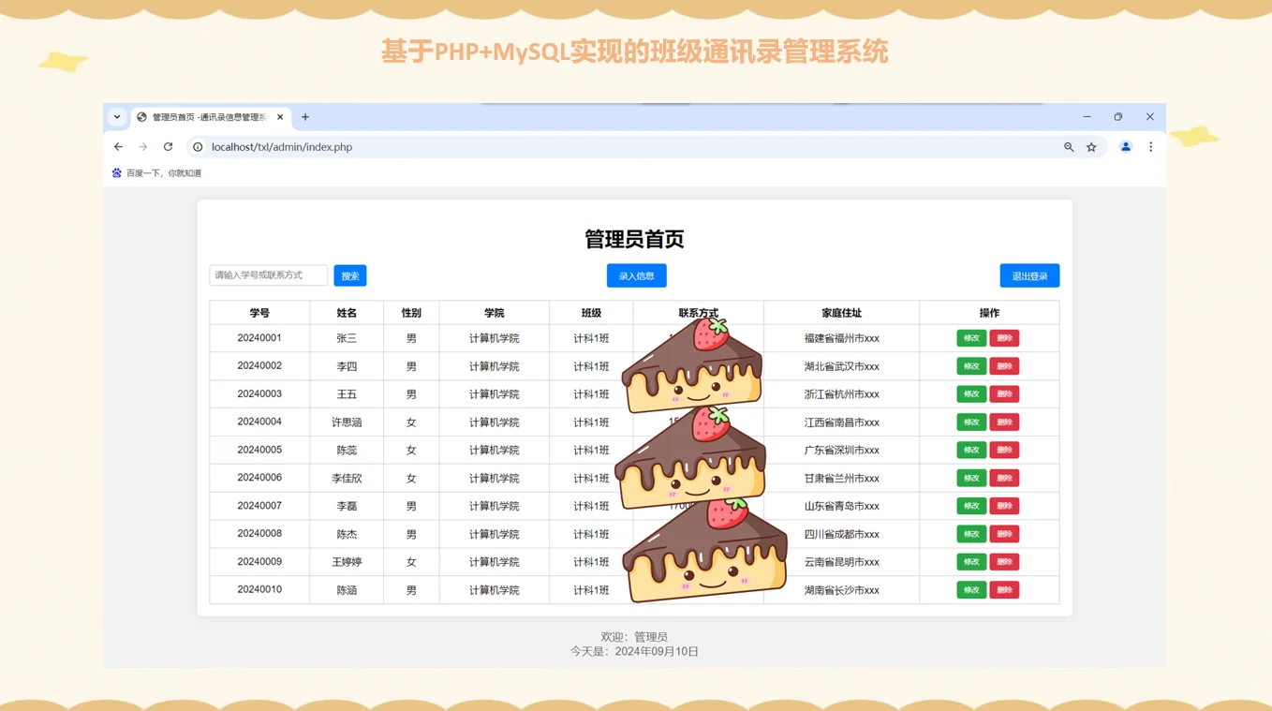This screenshot has width=1272, height=711.
Task: Click the 百度一下 bookmark icon
Action: [115, 172]
